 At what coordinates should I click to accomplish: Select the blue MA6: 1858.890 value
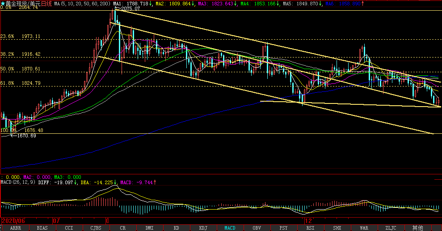(x=345, y=4)
